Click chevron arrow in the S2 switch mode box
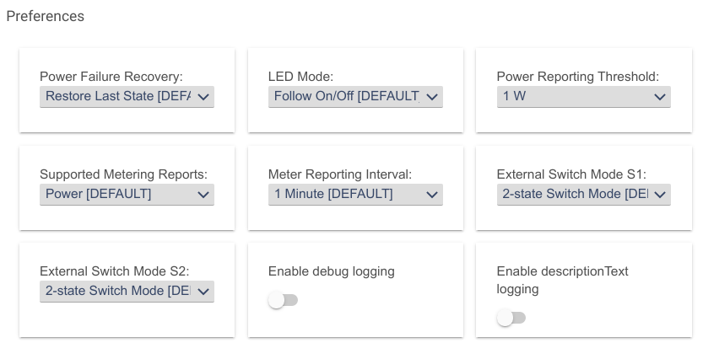This screenshot has width=703, height=343. point(203,292)
